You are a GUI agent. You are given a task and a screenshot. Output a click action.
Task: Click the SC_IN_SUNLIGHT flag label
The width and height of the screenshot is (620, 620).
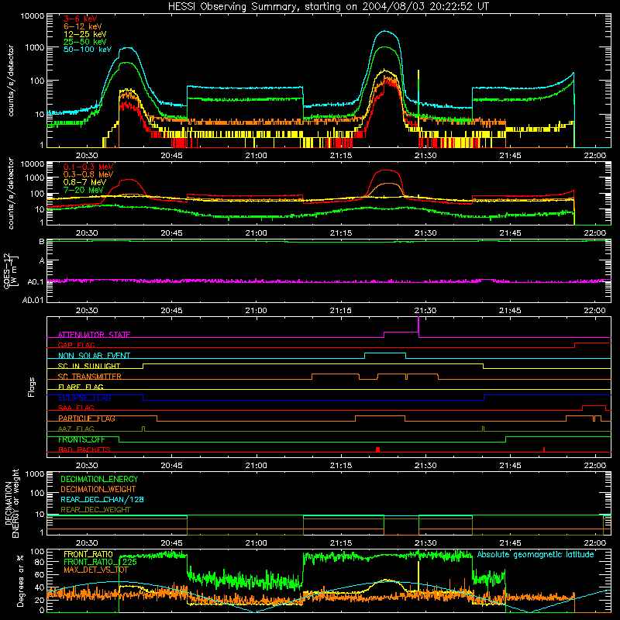click(x=89, y=366)
